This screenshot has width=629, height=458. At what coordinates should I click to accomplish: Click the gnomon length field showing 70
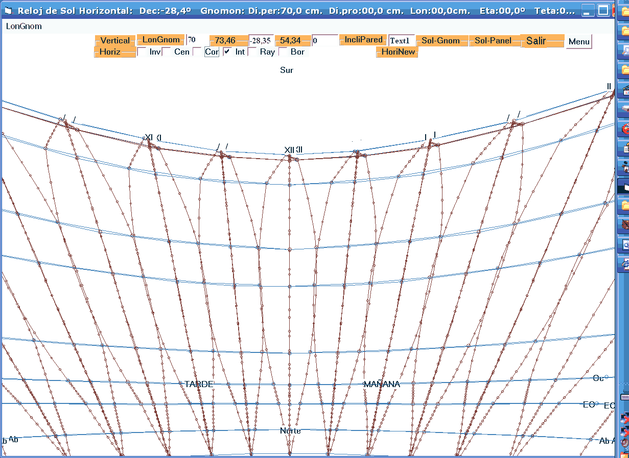click(197, 40)
